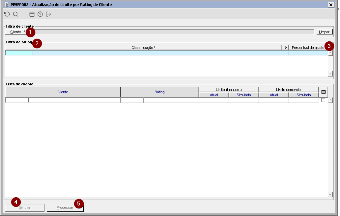Click the Limite comercial header

pos(289,89)
